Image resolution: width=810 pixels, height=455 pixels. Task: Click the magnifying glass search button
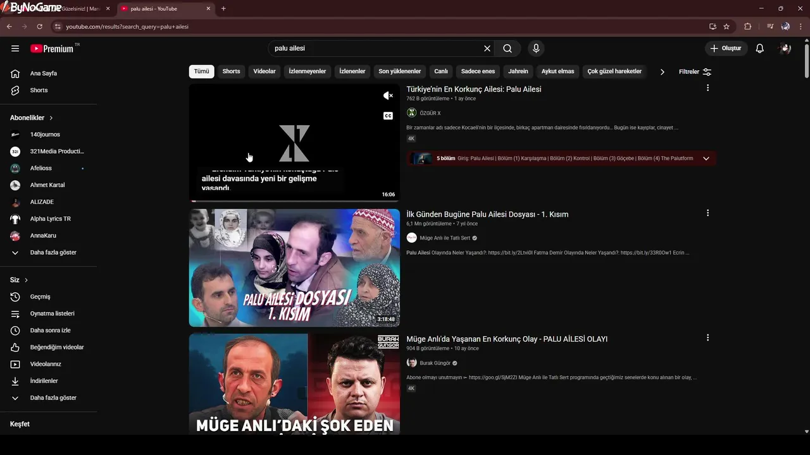508,49
